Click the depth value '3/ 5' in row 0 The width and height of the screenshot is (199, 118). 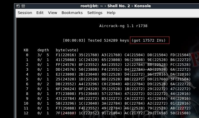(43, 55)
